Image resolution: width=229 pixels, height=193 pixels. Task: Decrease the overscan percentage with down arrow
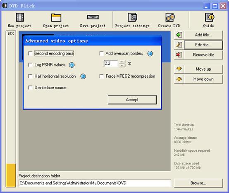tap(122, 65)
